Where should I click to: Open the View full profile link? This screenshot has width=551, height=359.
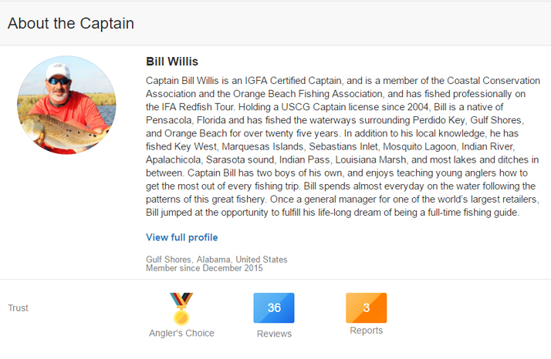coord(181,237)
